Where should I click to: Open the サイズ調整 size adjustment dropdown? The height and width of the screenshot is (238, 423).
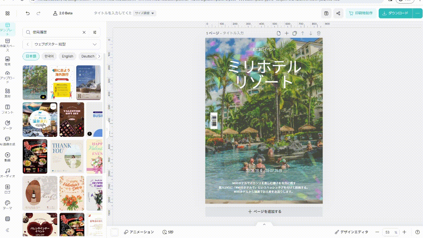coord(144,13)
